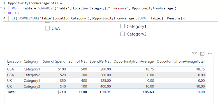This screenshot has width=218, height=104.
Task: Select the 0.00 OpportunityfromAverageTotal total cell
Action: 201,92
